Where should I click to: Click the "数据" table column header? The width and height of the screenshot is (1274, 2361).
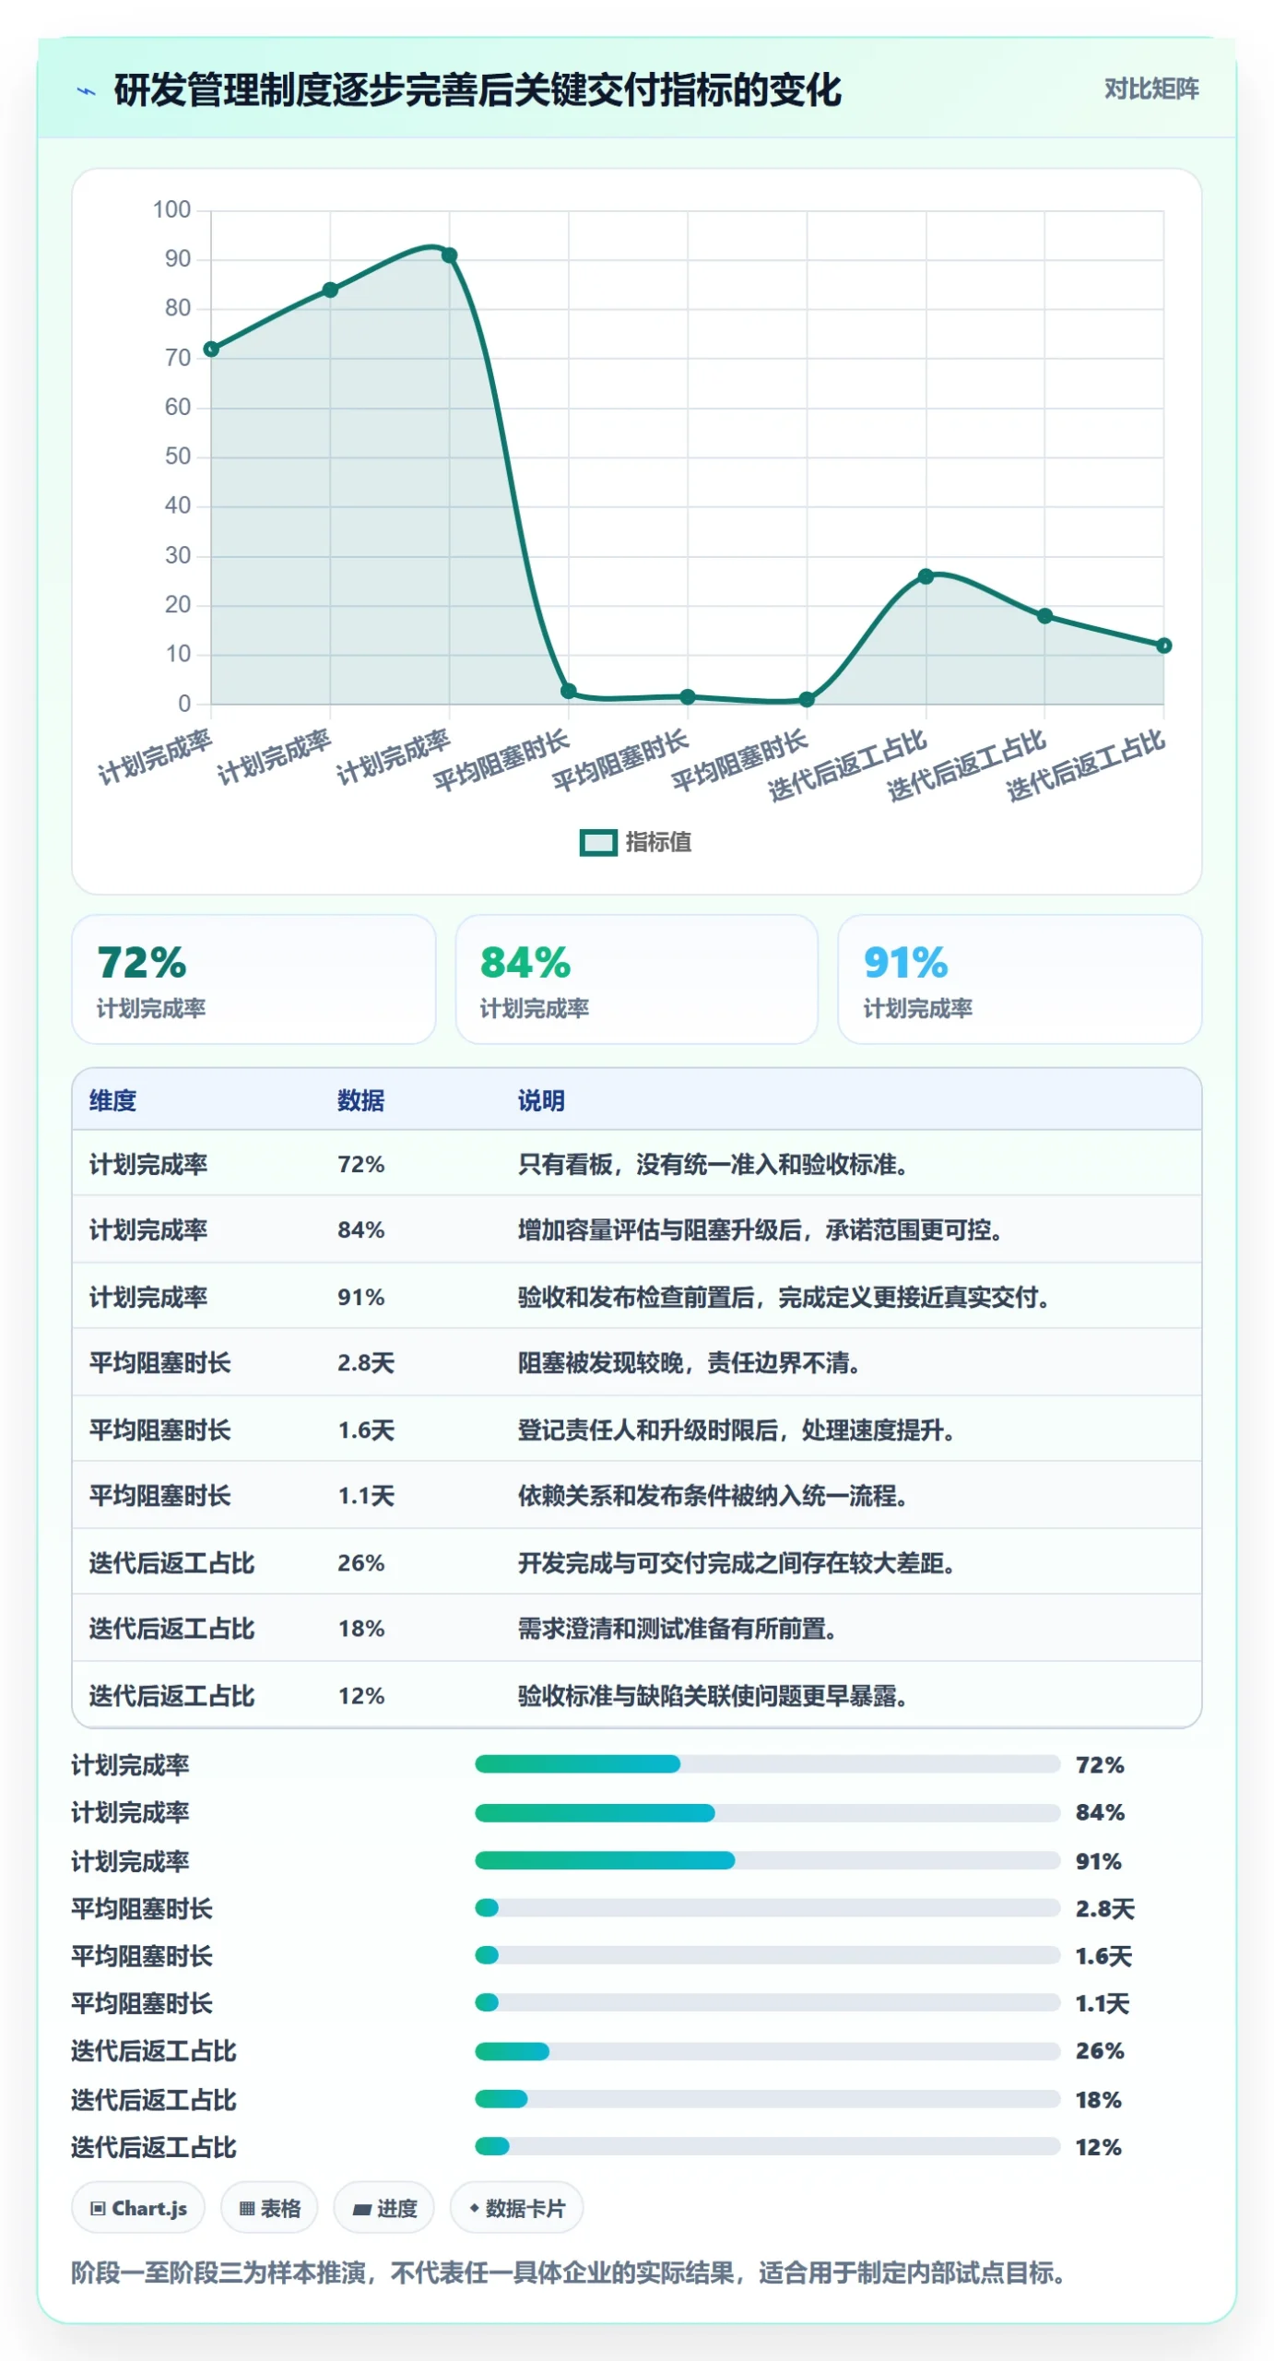[360, 1099]
